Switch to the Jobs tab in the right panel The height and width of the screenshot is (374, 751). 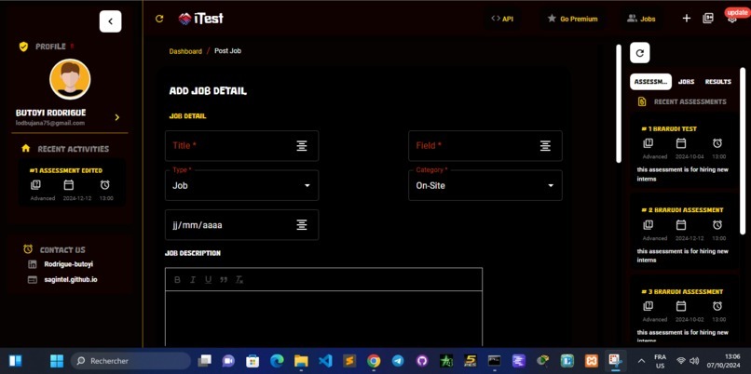pyautogui.click(x=687, y=82)
